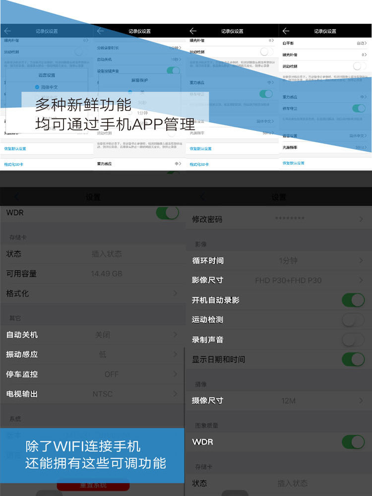Toggle 设备按键声音 switch
Image resolution: width=372 pixels, height=496 pixels.
point(173,71)
